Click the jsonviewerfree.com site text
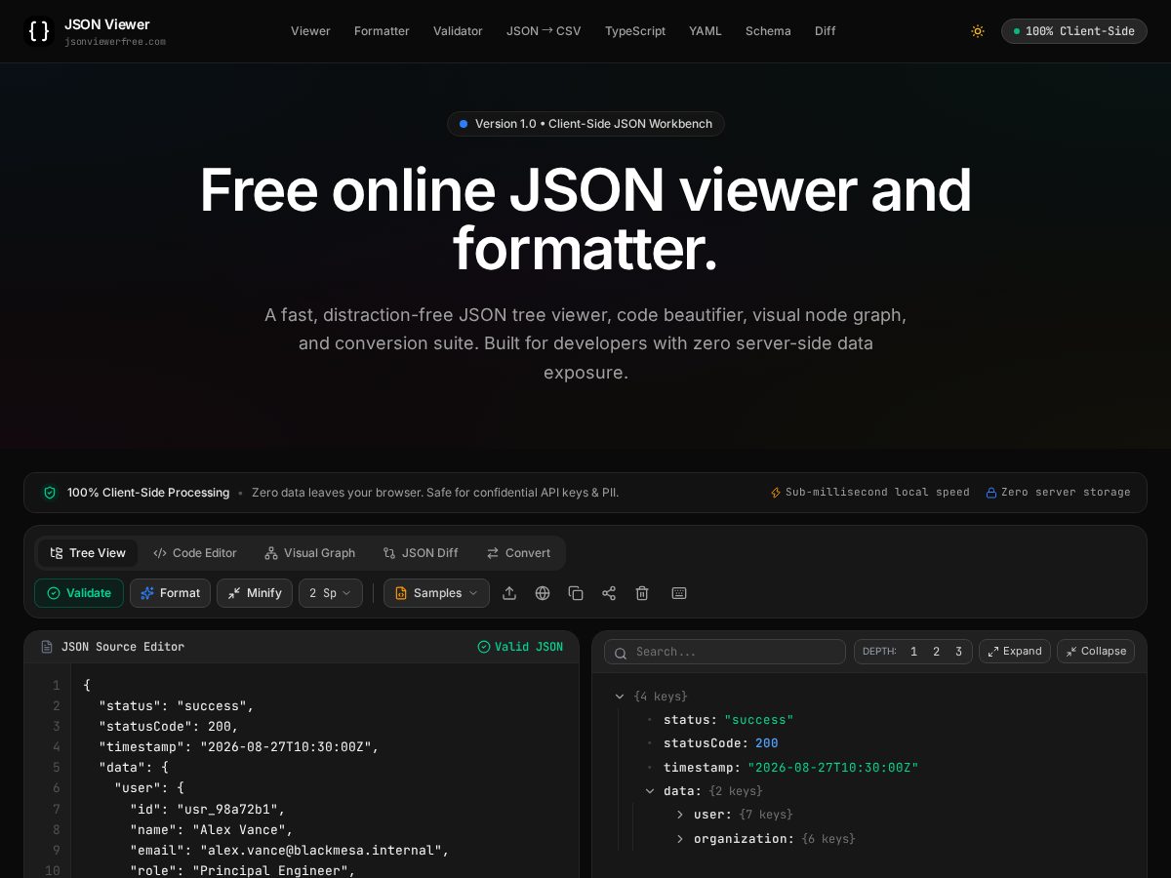Image resolution: width=1171 pixels, height=878 pixels. [x=115, y=42]
